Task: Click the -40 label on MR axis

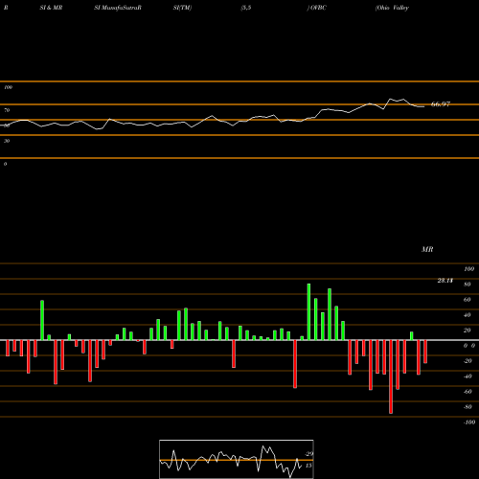Action: click(x=468, y=376)
